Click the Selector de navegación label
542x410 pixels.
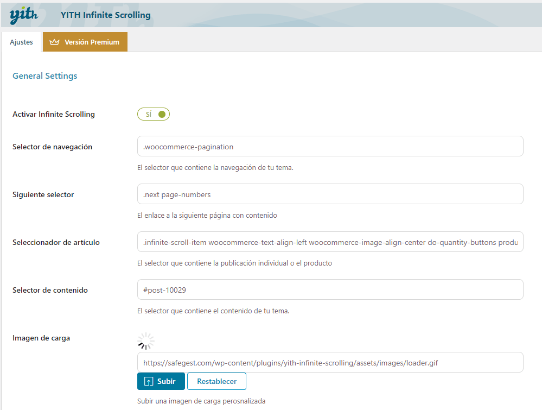click(x=52, y=147)
